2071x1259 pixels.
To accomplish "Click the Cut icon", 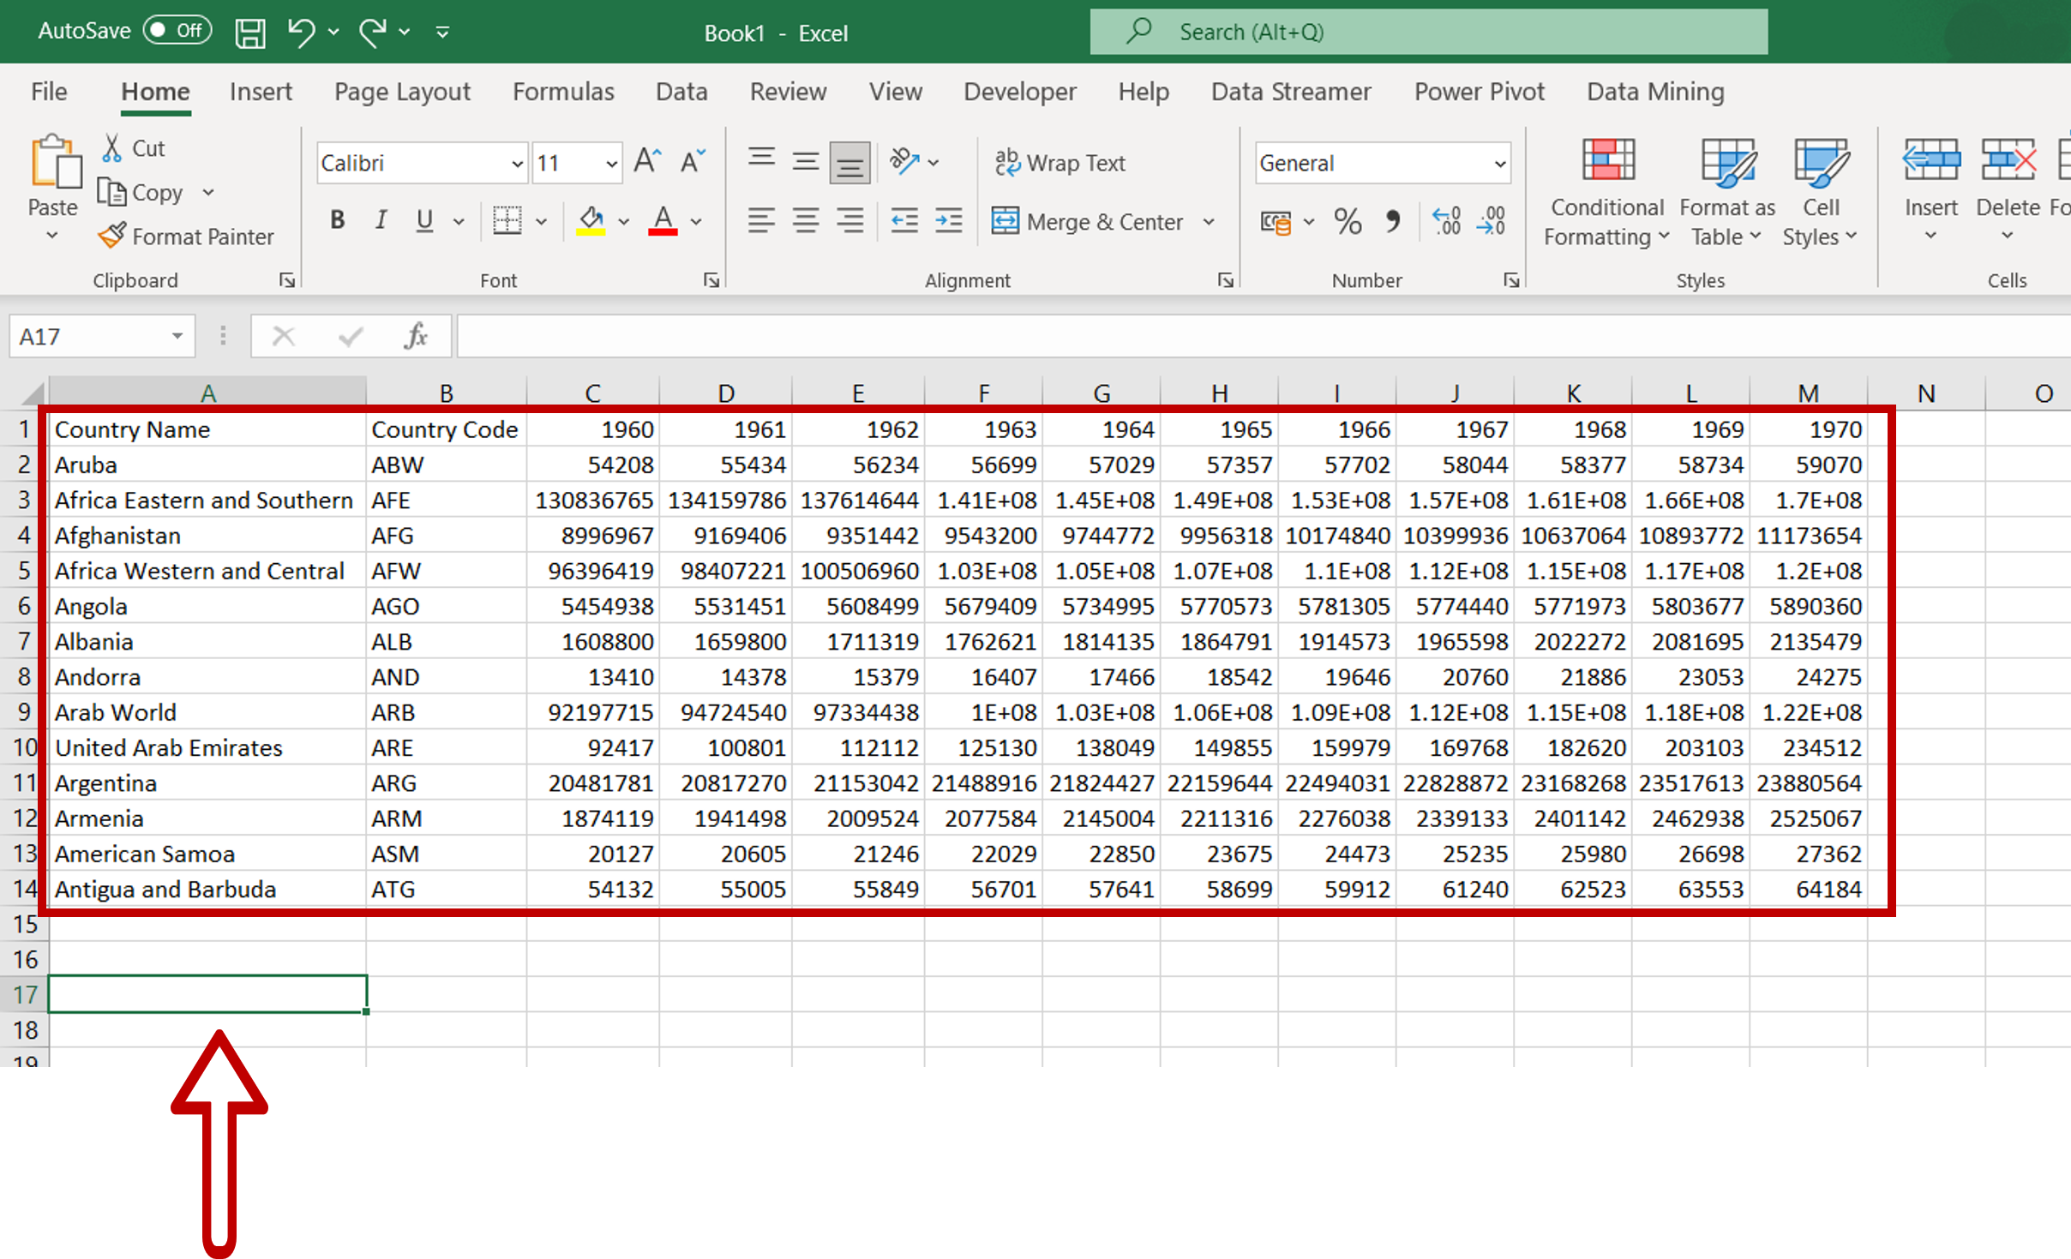I will tap(113, 147).
